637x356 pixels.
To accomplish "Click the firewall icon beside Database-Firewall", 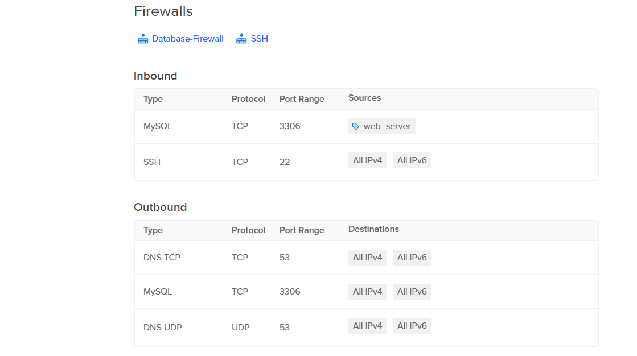I will pyautogui.click(x=142, y=38).
